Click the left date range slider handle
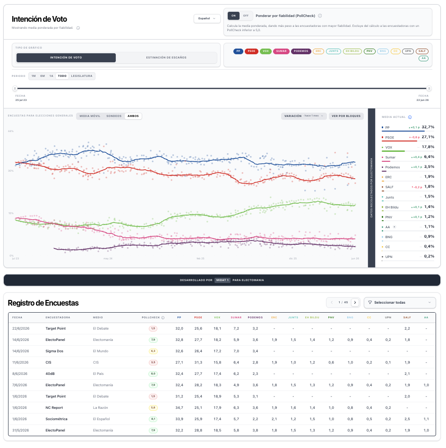The width and height of the screenshot is (446, 448). click(15, 89)
